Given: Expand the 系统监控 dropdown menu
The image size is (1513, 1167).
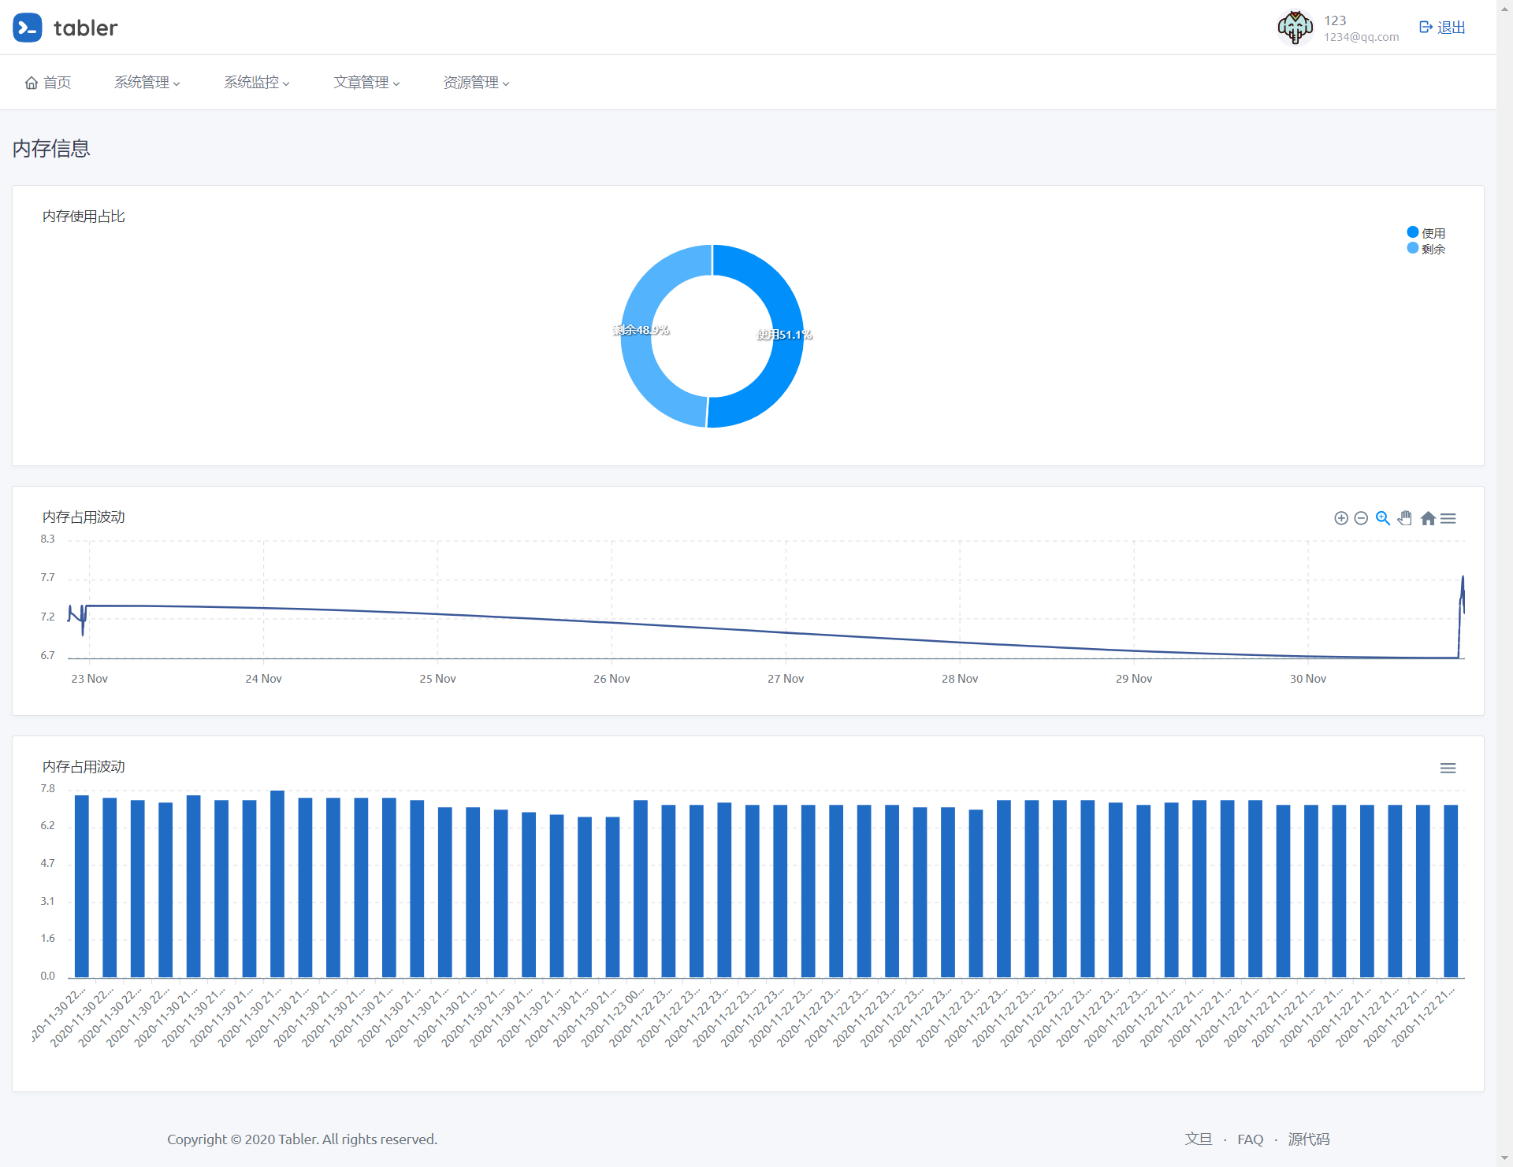Looking at the screenshot, I should pos(257,83).
